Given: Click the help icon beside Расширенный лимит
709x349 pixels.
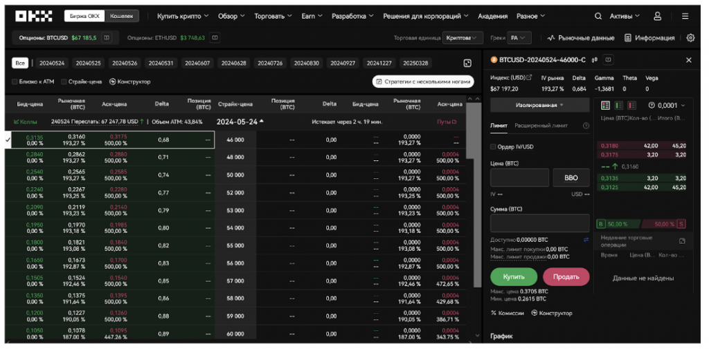Looking at the screenshot, I should click(586, 126).
